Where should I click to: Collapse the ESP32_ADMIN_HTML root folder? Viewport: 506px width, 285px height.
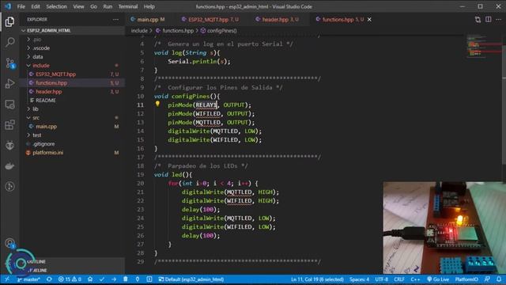48,30
